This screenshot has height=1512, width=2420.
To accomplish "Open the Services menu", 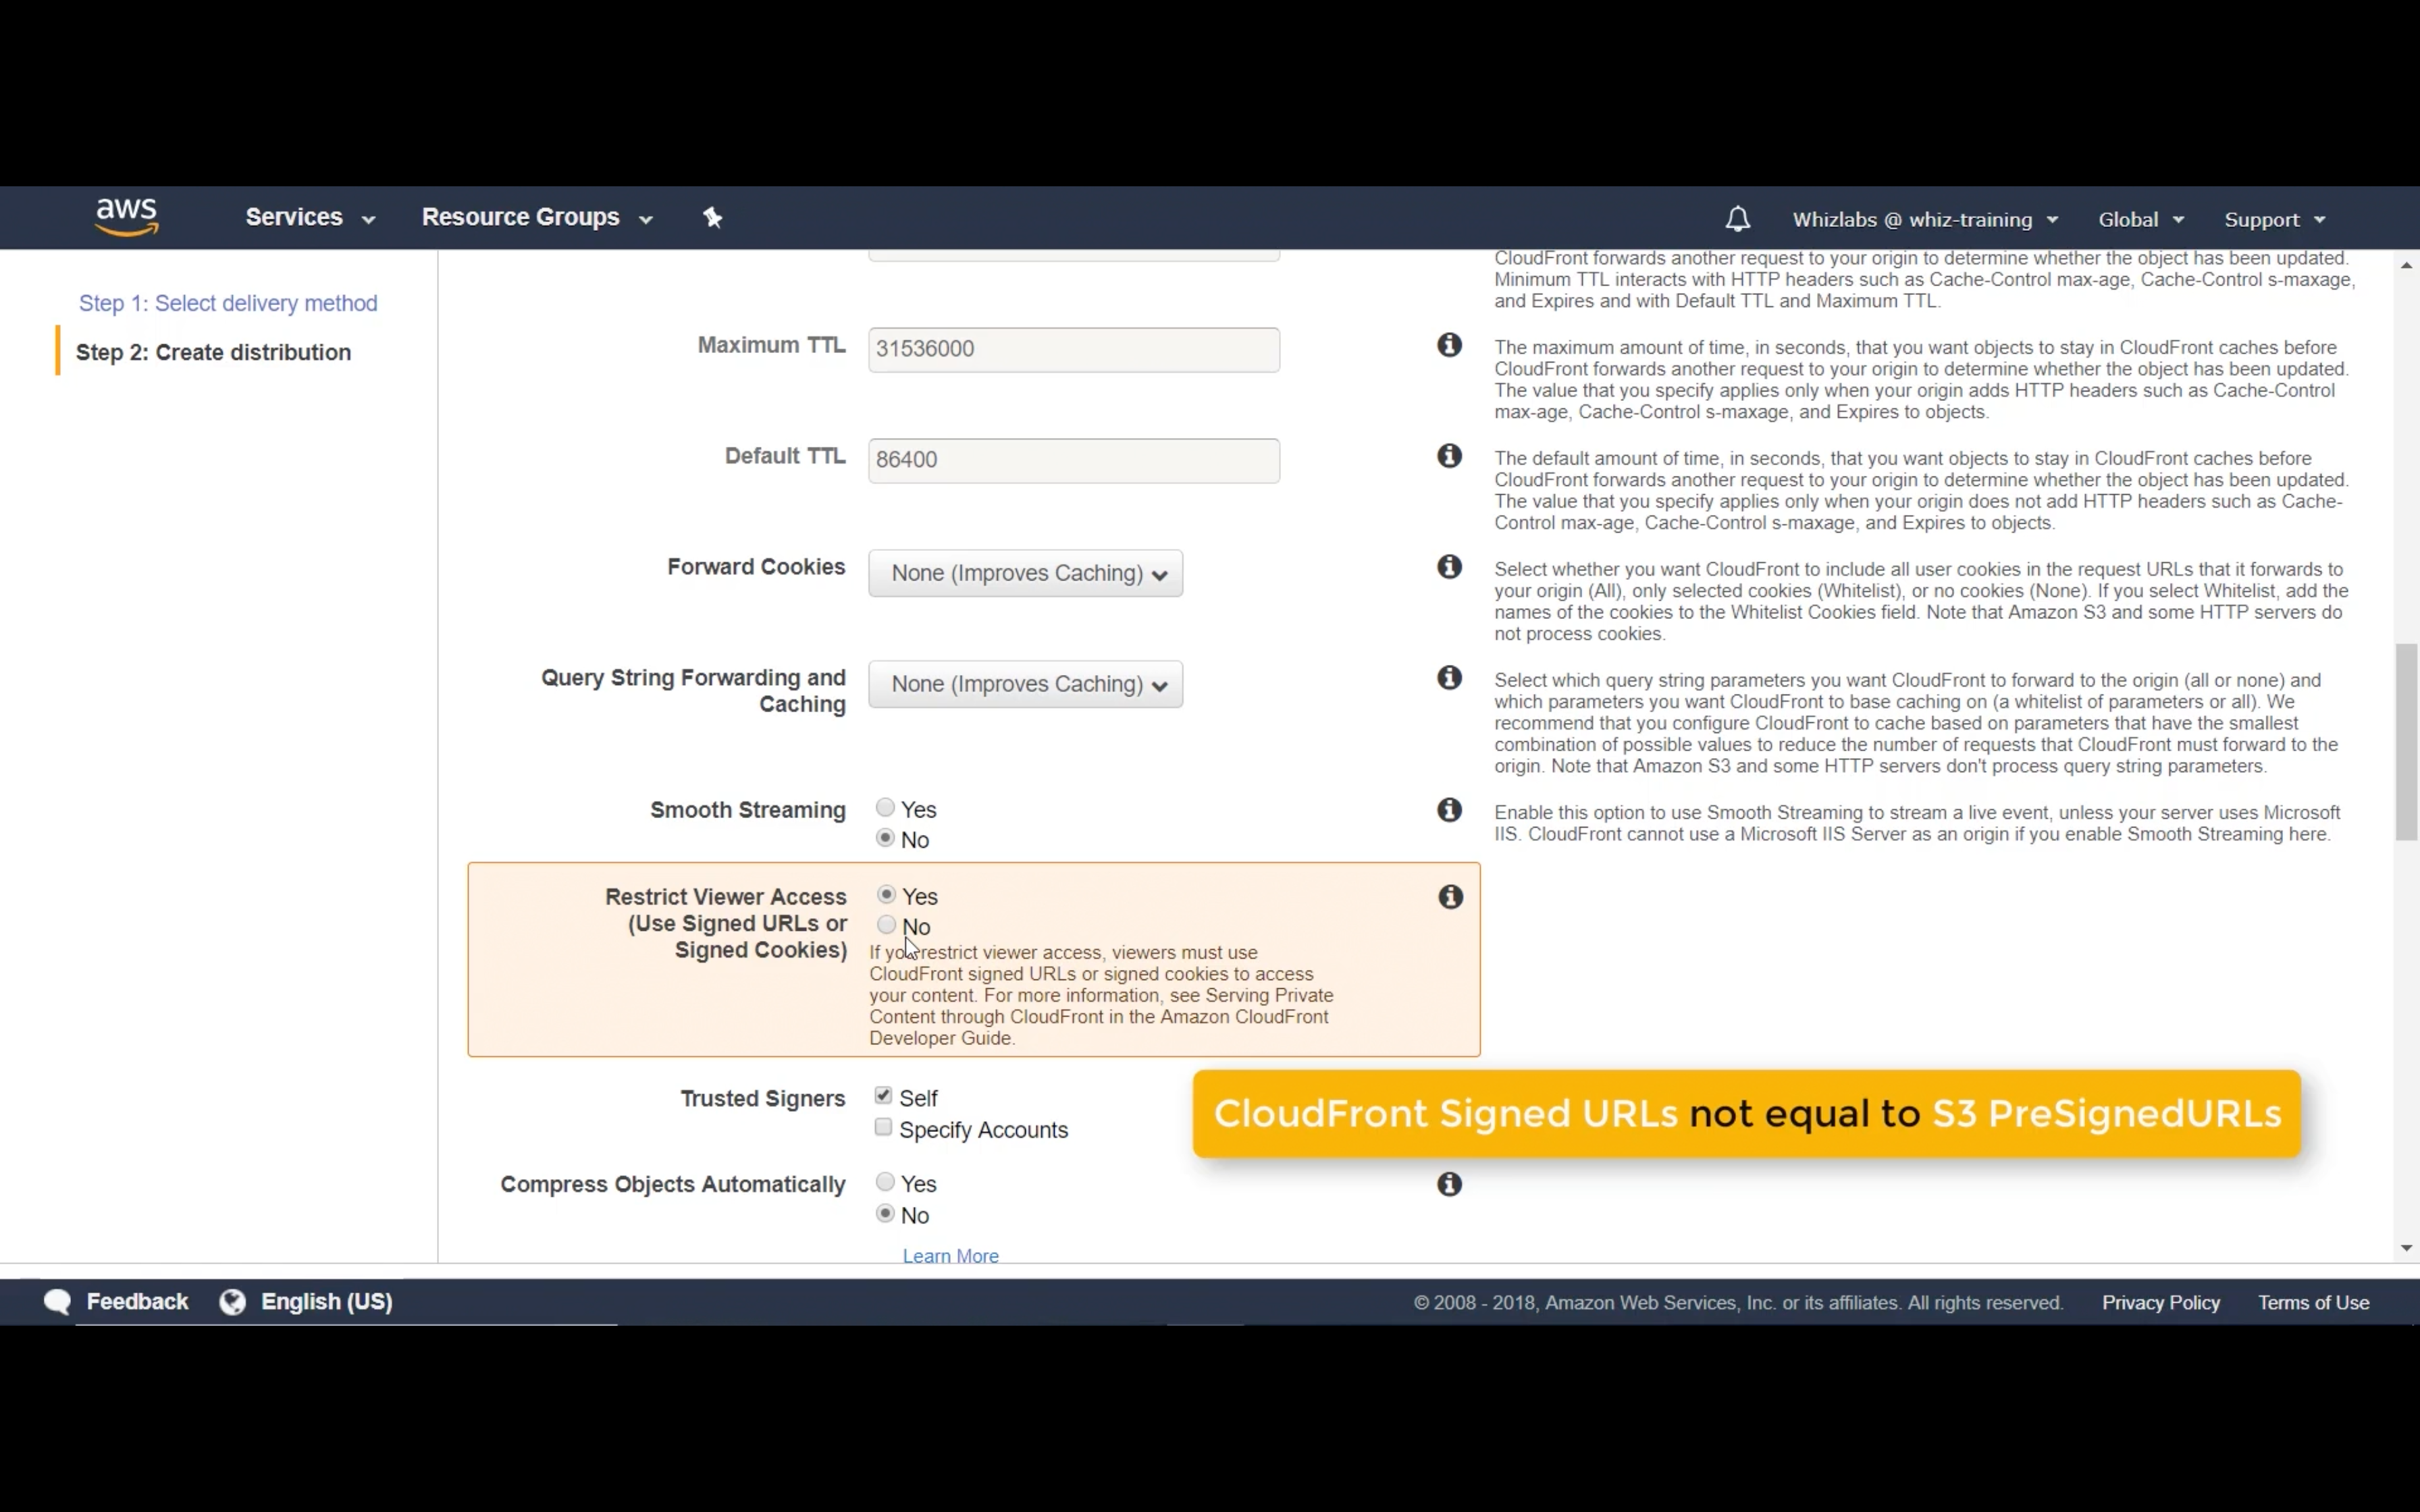I will [x=309, y=218].
